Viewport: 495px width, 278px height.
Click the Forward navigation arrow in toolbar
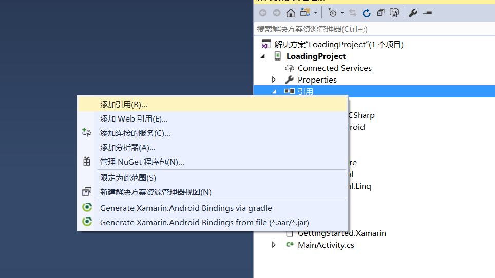277,13
